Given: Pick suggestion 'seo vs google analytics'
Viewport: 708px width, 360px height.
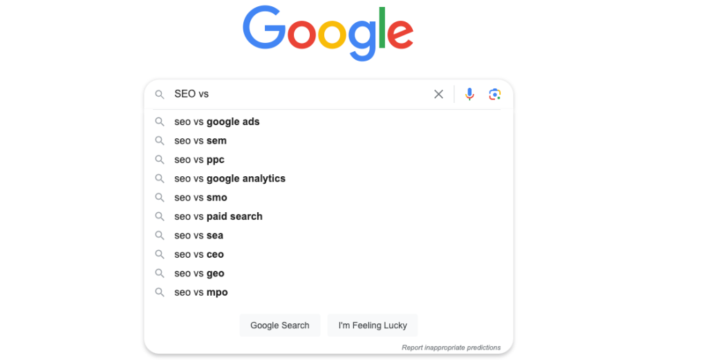Looking at the screenshot, I should pyautogui.click(x=328, y=179).
